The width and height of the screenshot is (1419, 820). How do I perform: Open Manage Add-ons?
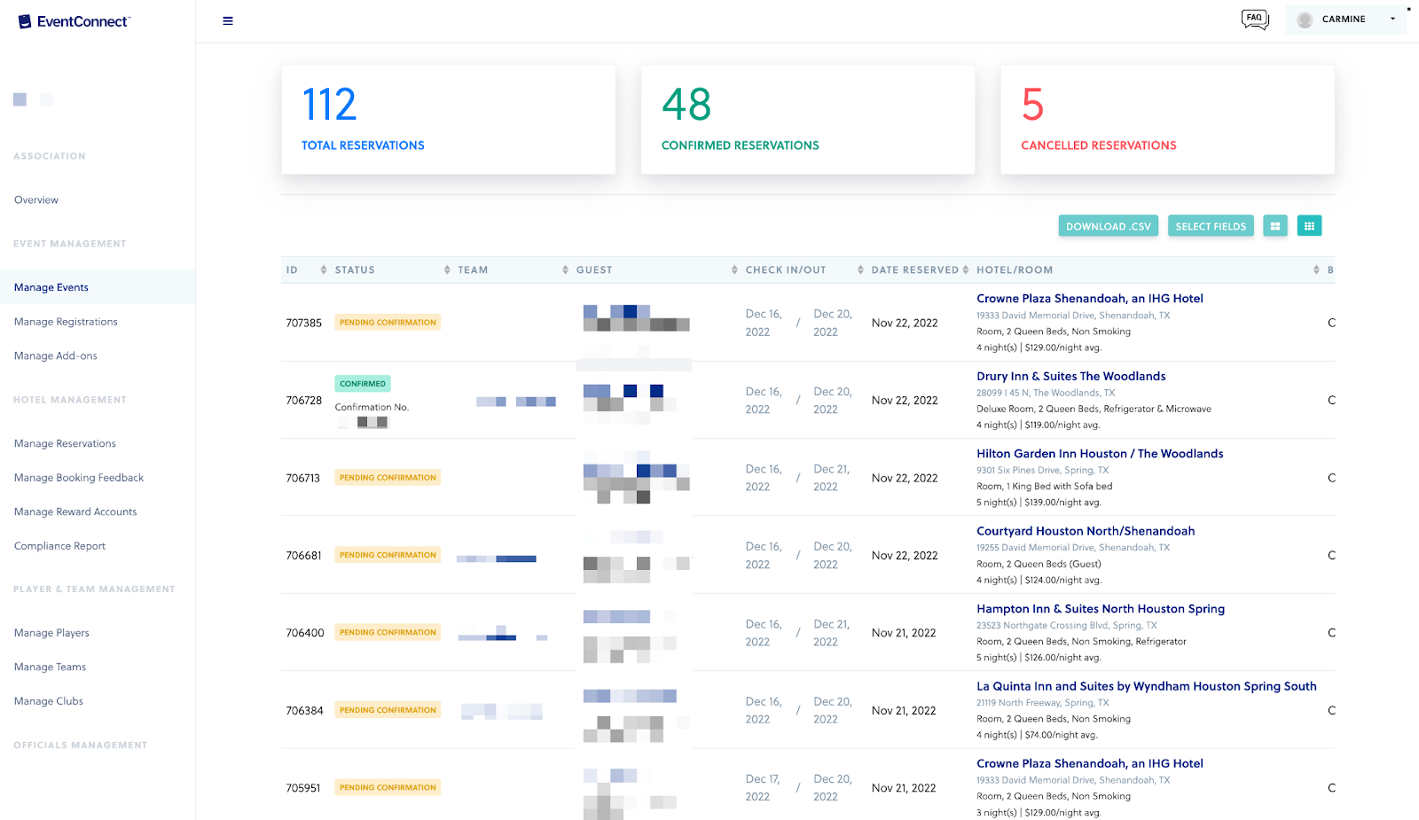click(x=56, y=356)
